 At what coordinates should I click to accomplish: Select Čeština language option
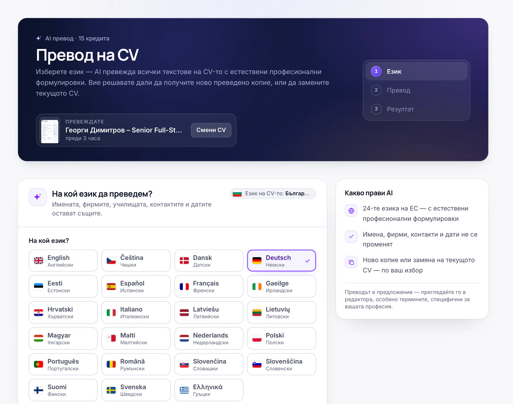point(136,261)
